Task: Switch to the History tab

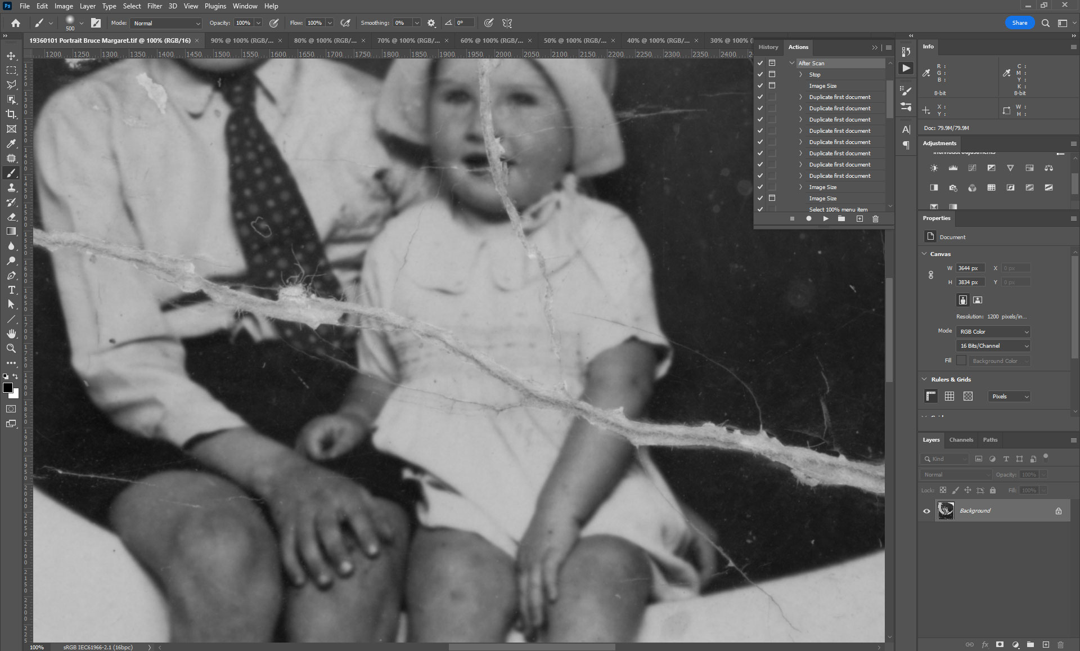Action: click(x=768, y=47)
